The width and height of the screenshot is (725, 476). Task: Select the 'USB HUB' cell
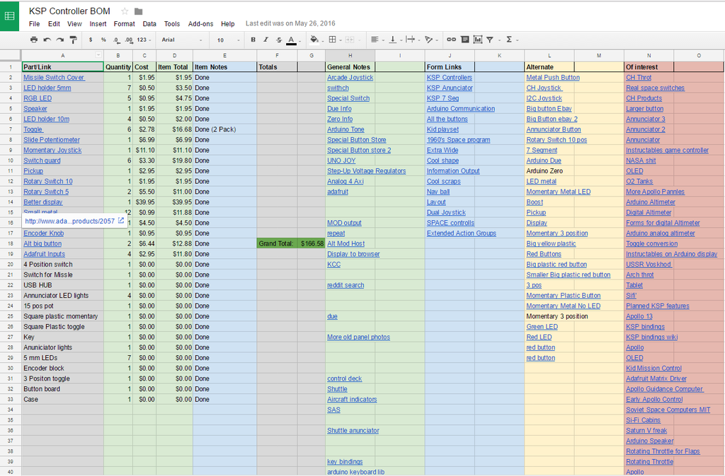click(x=62, y=285)
